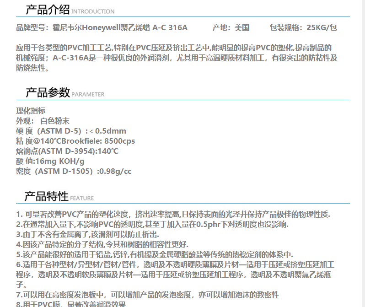The width and height of the screenshot is (365, 307).
Task: Click the 产地：美国 origin text
Action: [x=231, y=27]
